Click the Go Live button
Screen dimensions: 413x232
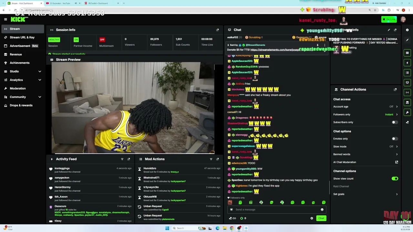pos(389,19)
